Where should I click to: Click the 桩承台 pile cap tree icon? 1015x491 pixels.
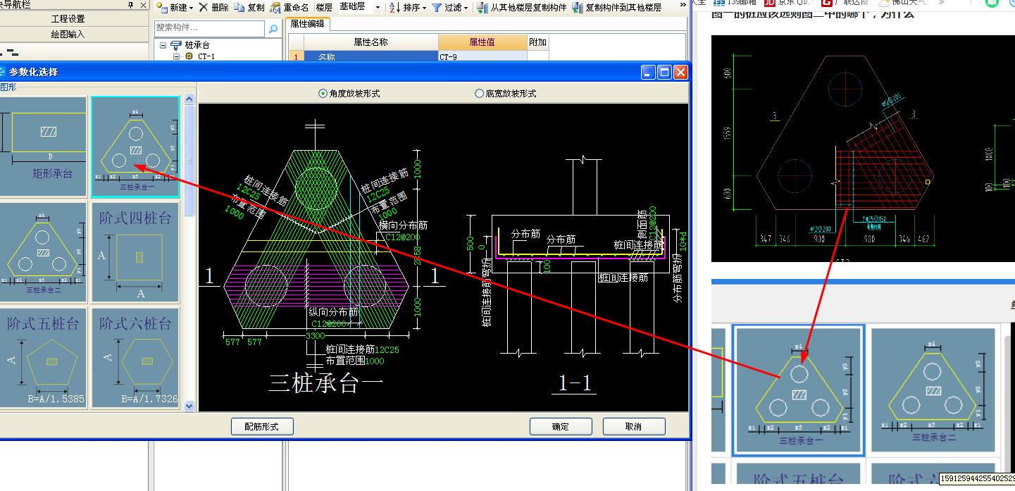pyautogui.click(x=176, y=45)
